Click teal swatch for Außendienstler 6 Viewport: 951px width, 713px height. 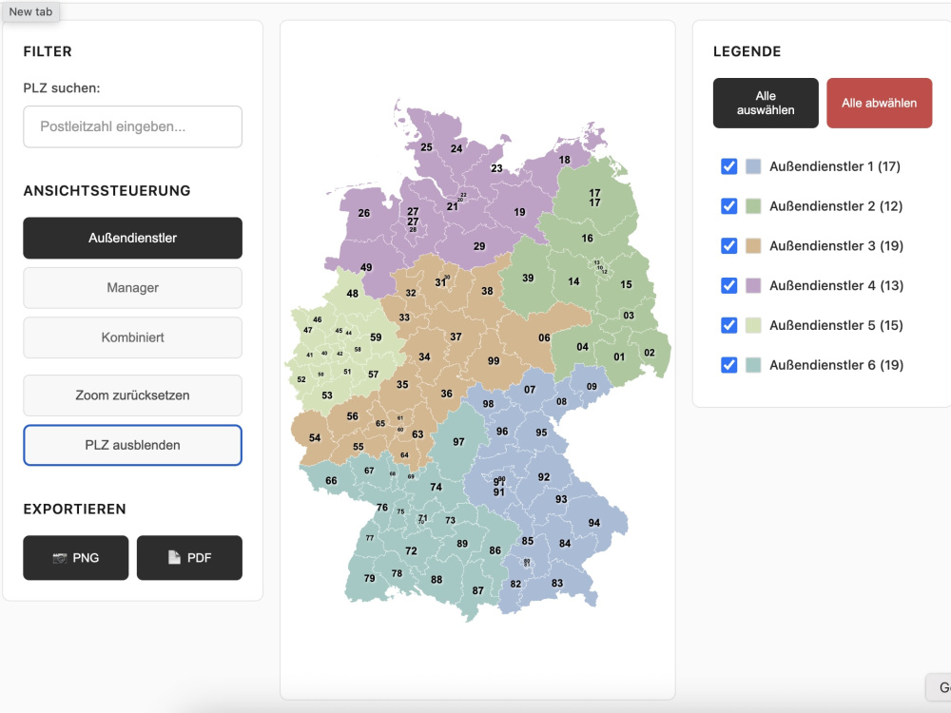753,365
